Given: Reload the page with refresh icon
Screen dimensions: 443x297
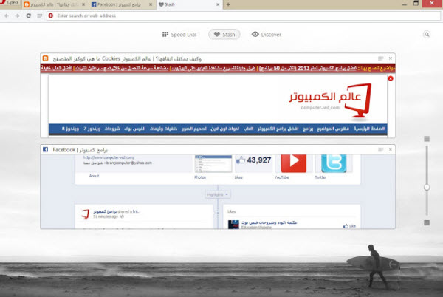Looking at the screenshot, I should click(x=28, y=16).
